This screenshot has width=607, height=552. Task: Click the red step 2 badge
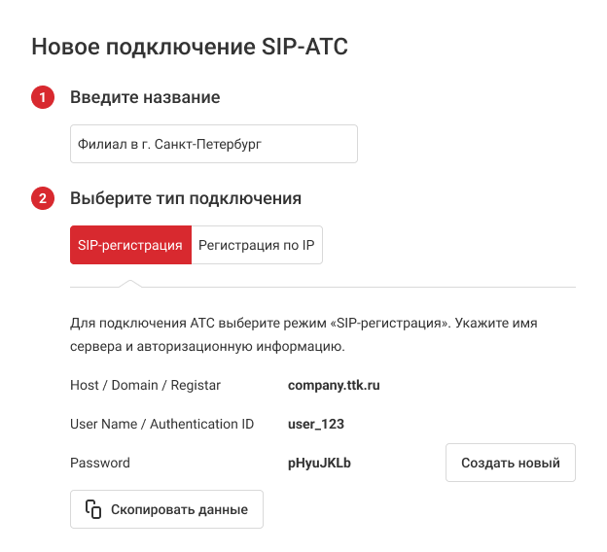click(x=42, y=198)
